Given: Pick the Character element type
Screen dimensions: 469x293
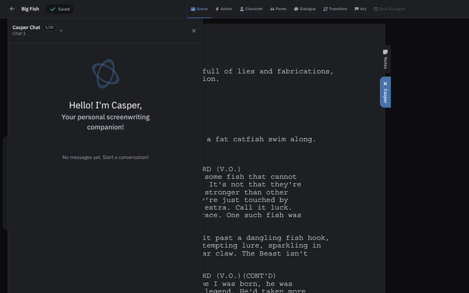Looking at the screenshot, I should coord(251,9).
